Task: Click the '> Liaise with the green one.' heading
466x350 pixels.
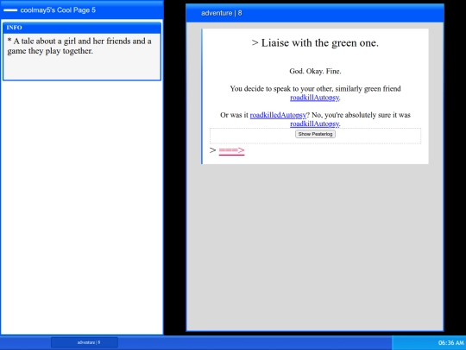Action: click(315, 43)
